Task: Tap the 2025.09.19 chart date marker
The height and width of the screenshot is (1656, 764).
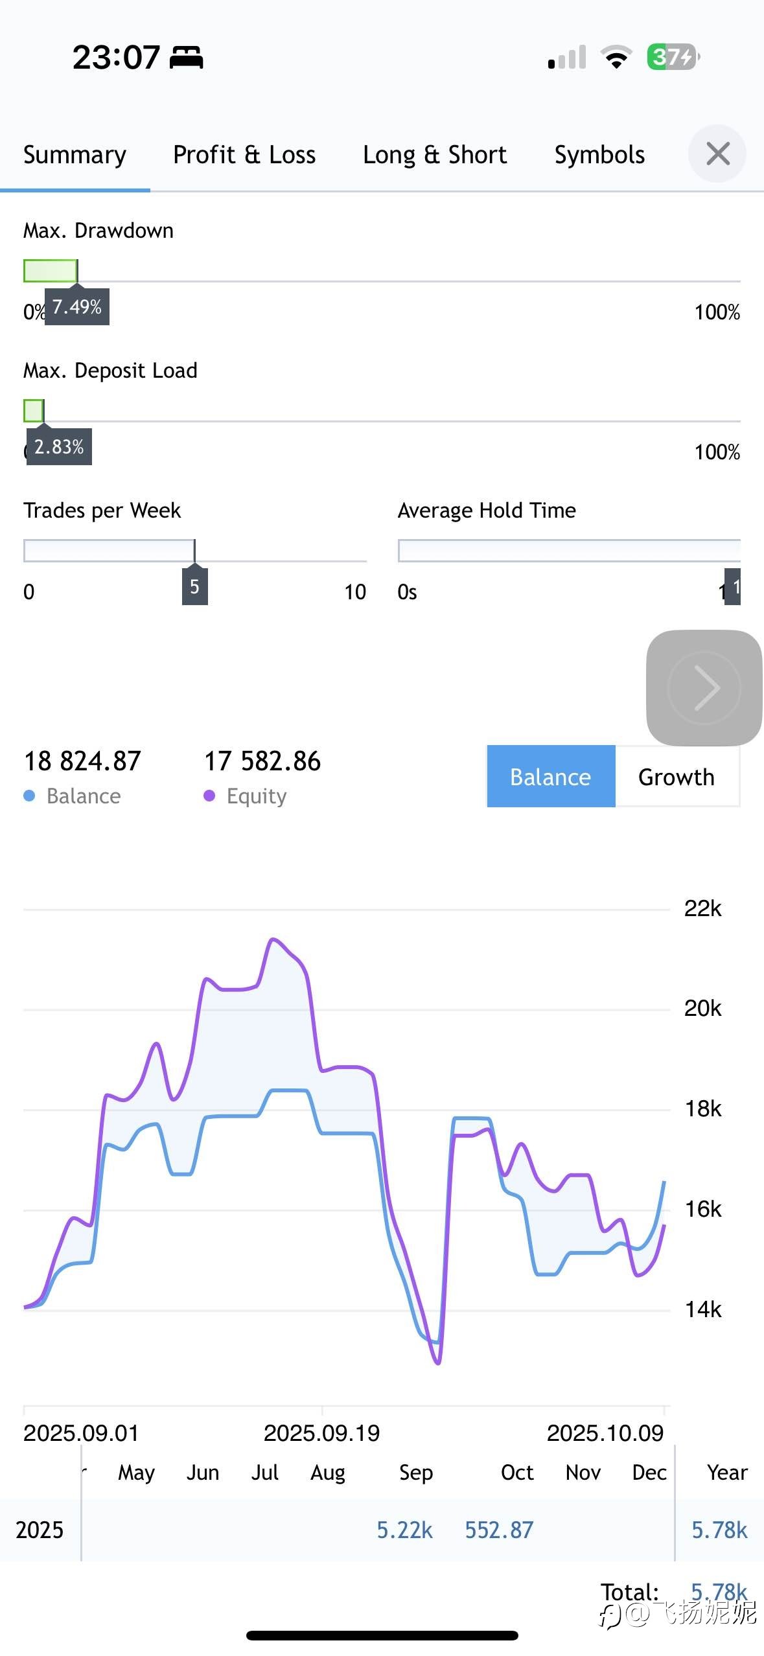Action: [321, 1432]
